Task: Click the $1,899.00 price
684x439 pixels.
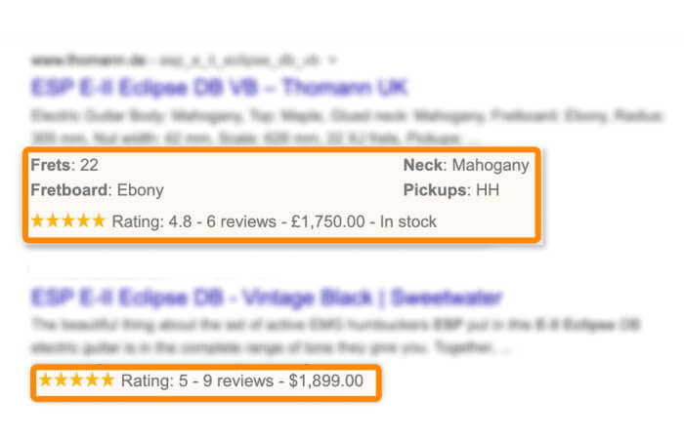Action: click(x=325, y=380)
